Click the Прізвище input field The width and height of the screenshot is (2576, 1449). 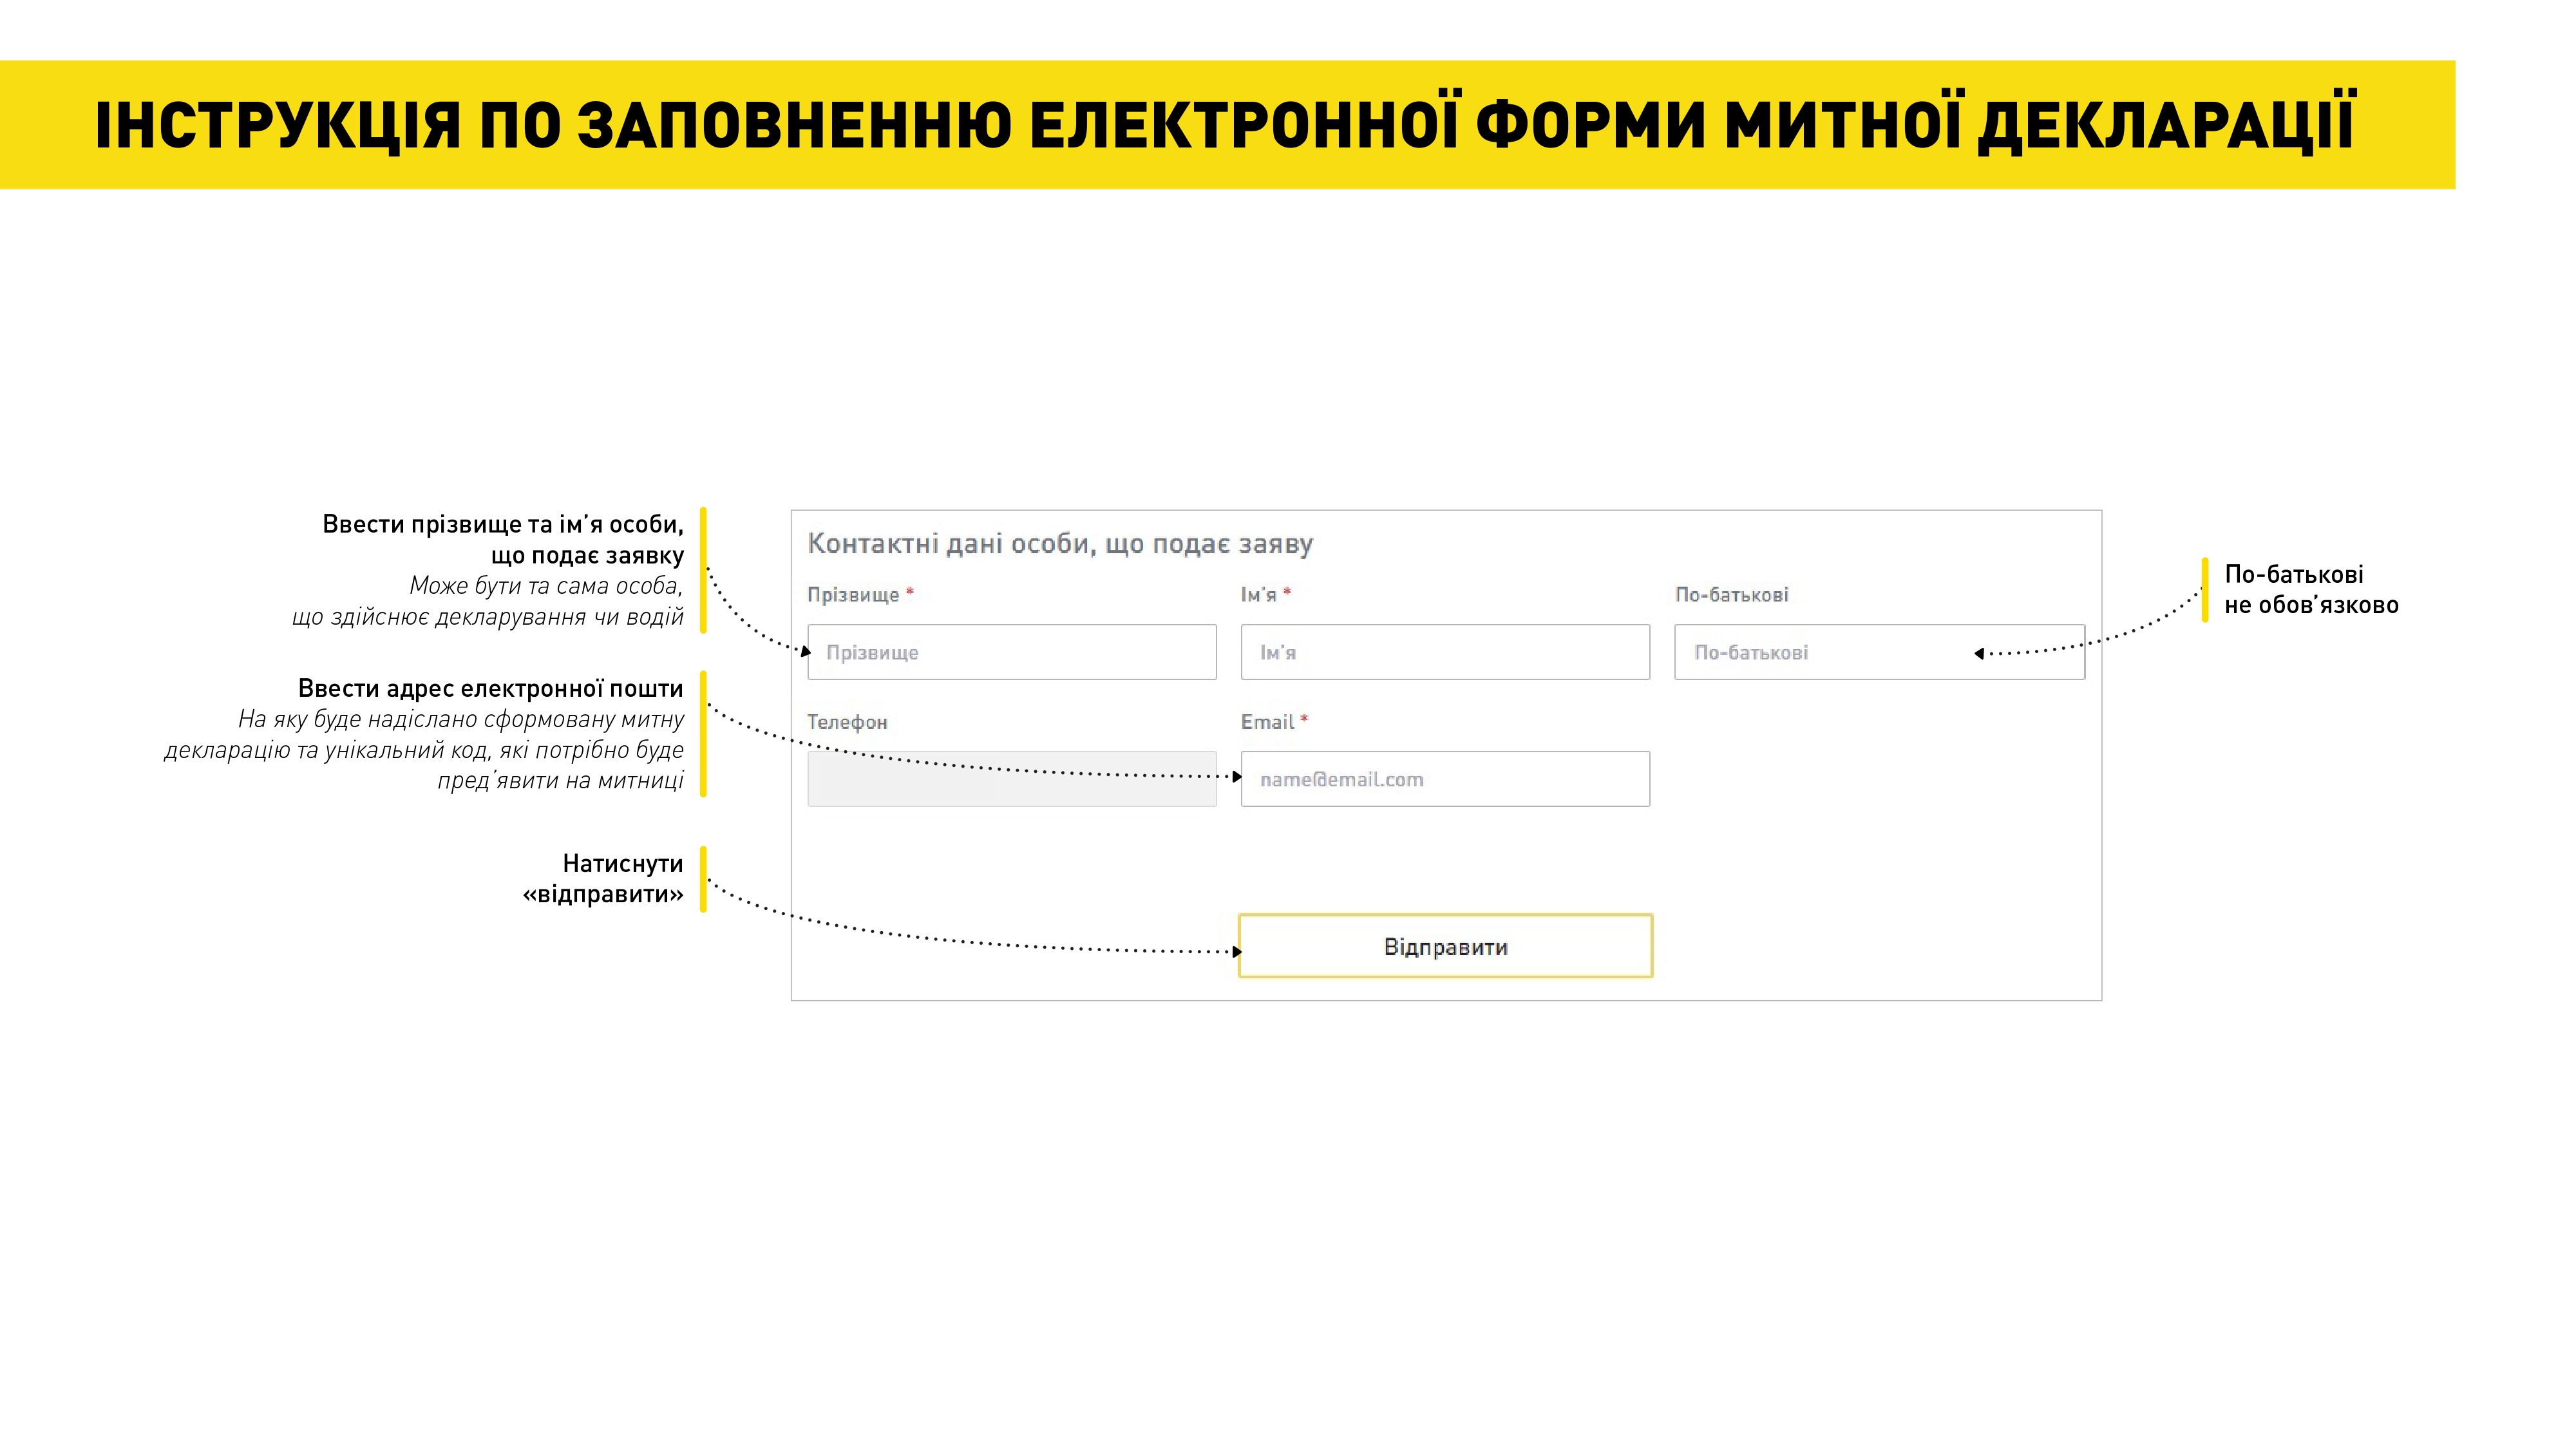pyautogui.click(x=1012, y=652)
